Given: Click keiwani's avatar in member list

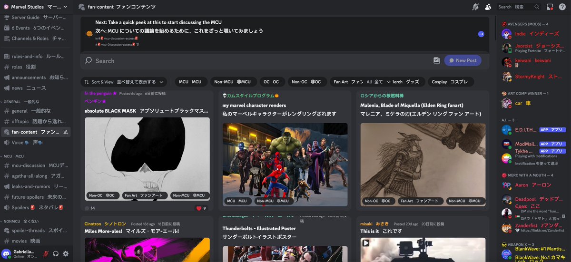Looking at the screenshot, I should click(x=506, y=62).
